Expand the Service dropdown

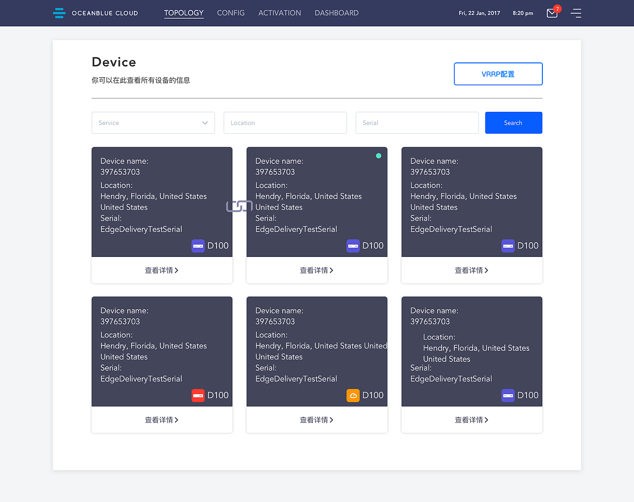[x=153, y=123]
